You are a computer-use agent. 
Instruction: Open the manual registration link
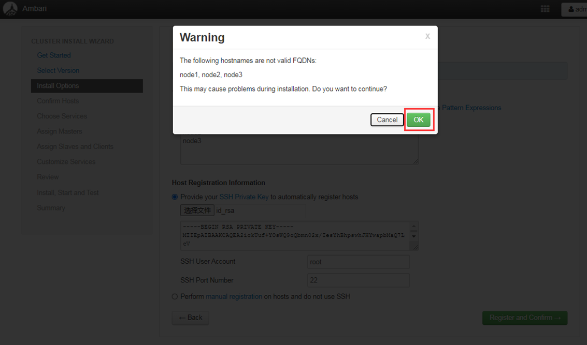234,296
